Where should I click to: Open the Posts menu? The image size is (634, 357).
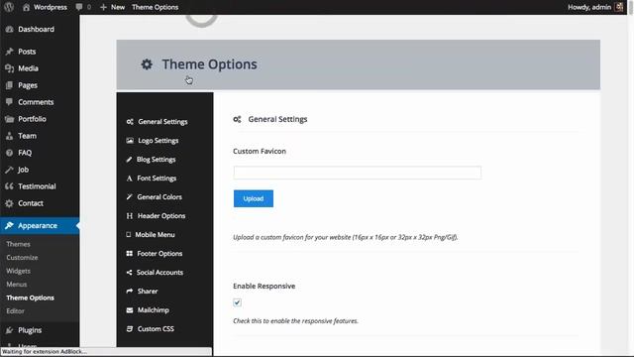pos(27,52)
